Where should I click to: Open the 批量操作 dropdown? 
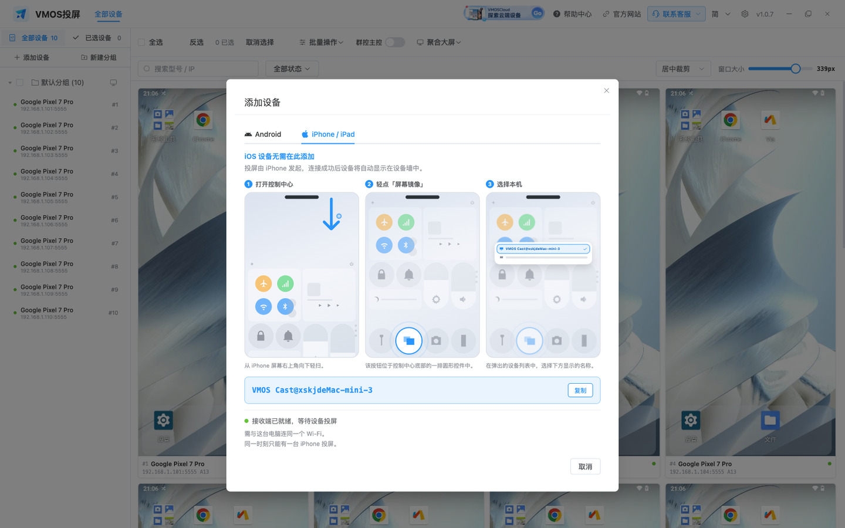tap(321, 42)
